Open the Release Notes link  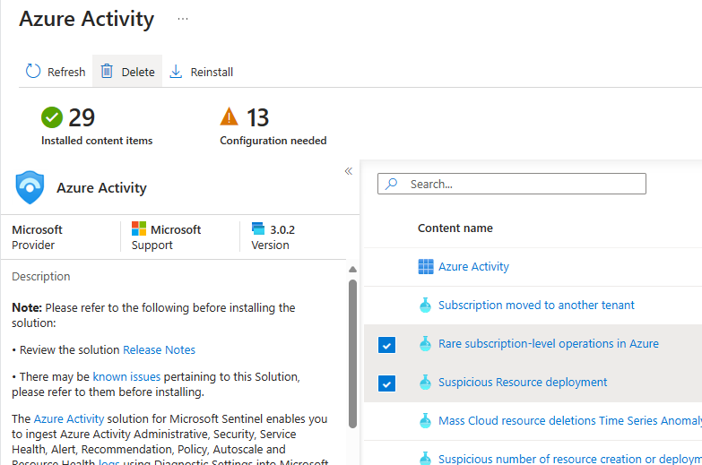(x=159, y=349)
